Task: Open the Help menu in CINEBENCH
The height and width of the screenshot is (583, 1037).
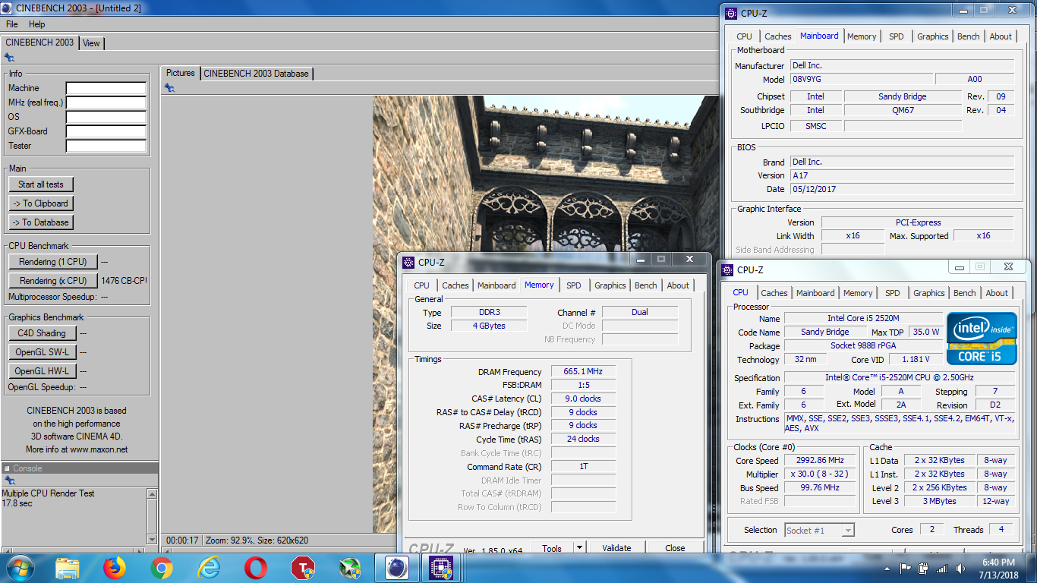Action: tap(37, 24)
